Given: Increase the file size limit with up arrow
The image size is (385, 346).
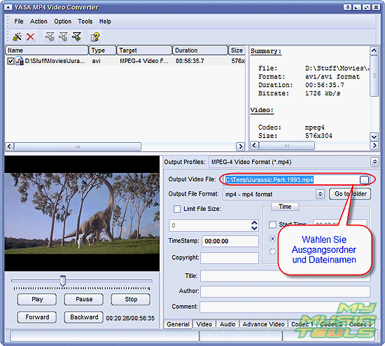Looking at the screenshot, I should pyautogui.click(x=254, y=223).
